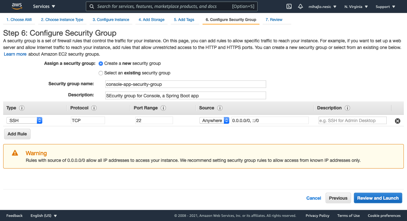
Task: Click the Protocol TCP field
Action: pyautogui.click(x=88, y=121)
